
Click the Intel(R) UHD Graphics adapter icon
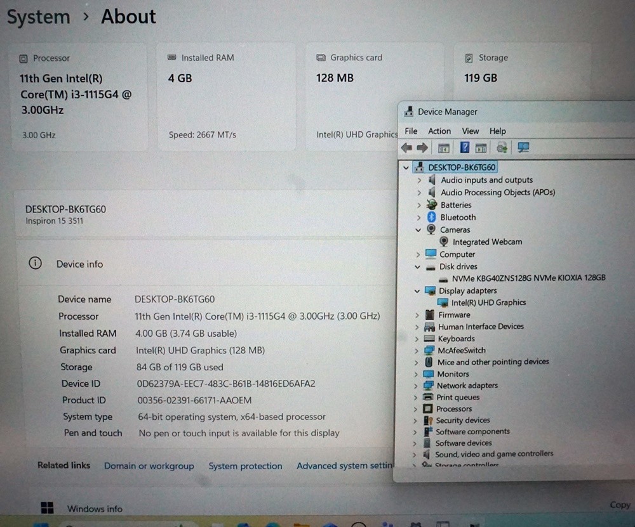443,303
